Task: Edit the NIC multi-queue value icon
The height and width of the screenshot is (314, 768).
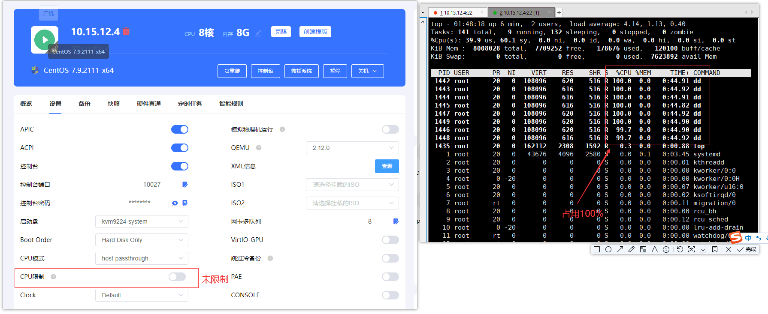Action: click(396, 221)
